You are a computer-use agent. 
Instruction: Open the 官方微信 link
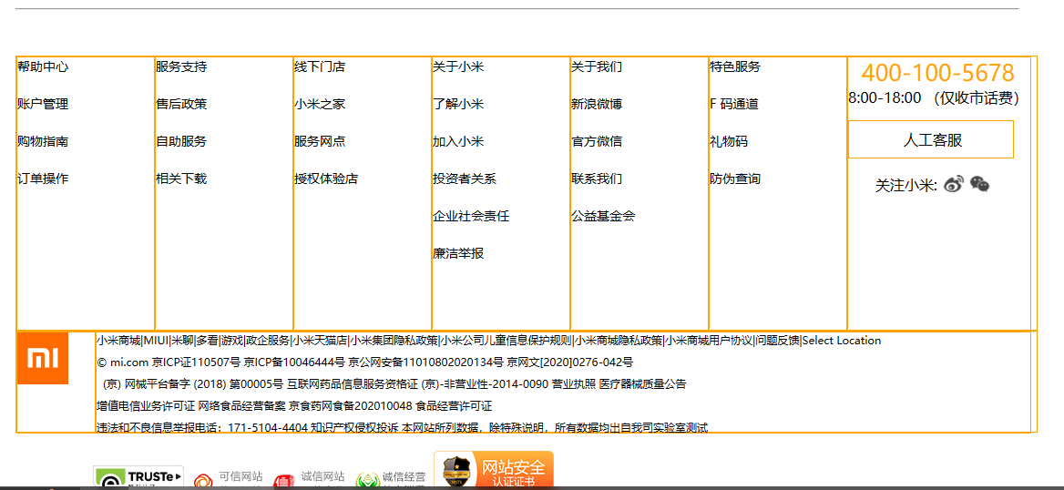[x=597, y=142]
